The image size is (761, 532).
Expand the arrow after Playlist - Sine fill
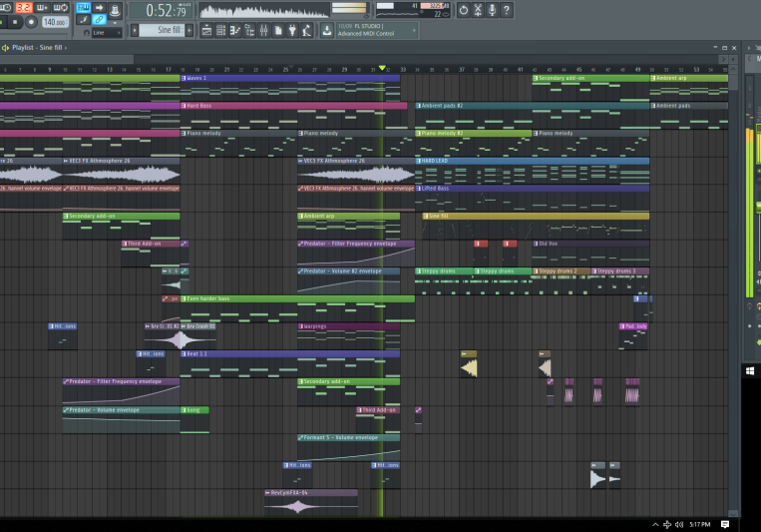pyautogui.click(x=66, y=48)
